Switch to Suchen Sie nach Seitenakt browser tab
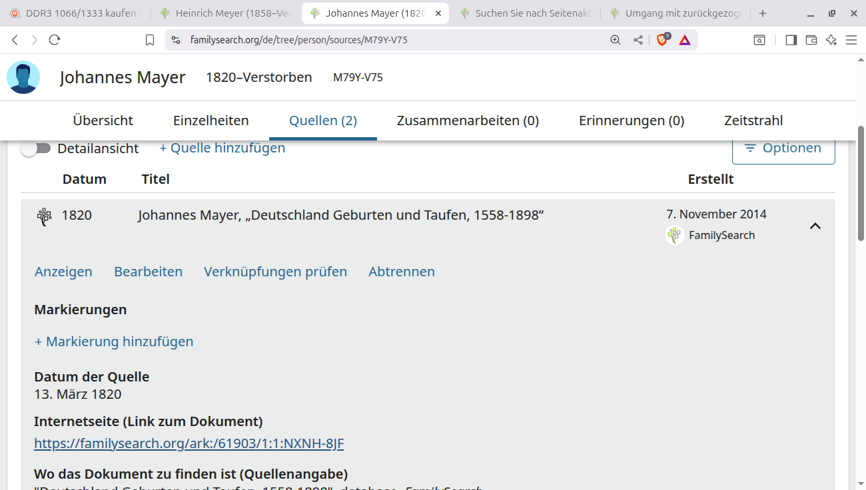Viewport: 866px width, 490px height. (x=526, y=13)
